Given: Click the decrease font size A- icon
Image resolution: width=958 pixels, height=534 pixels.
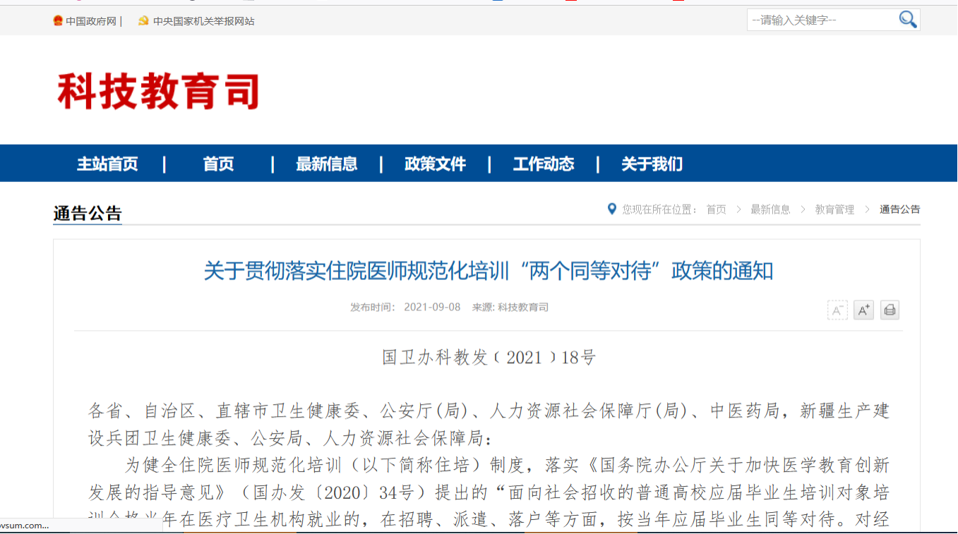Looking at the screenshot, I should tap(837, 310).
